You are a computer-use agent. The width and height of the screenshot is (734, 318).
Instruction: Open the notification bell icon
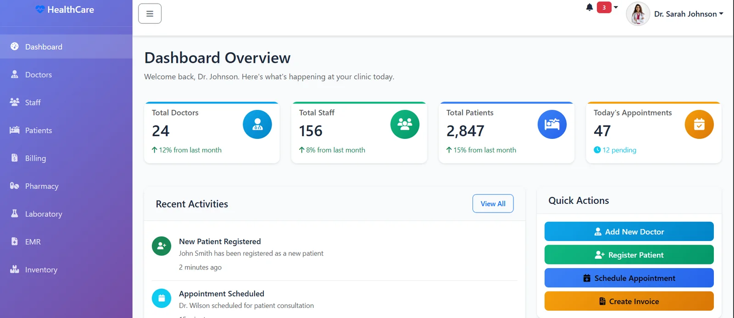[x=589, y=7]
